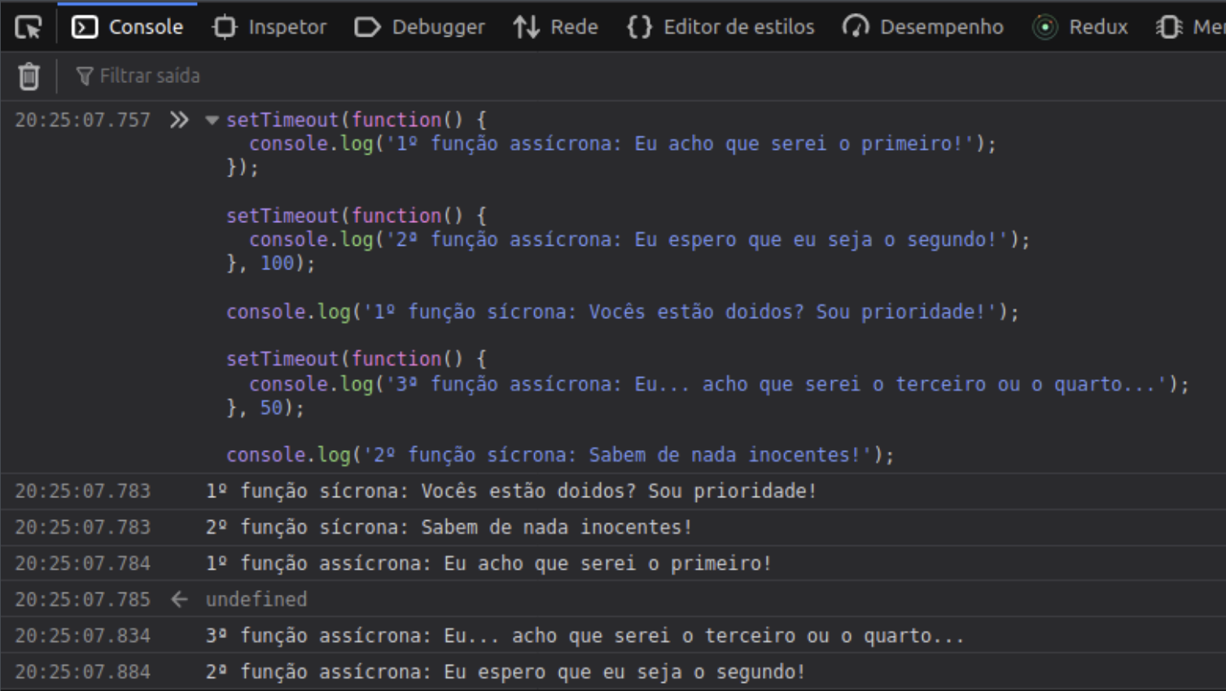Select the '3ª função assícrona' log line

[x=488, y=635]
